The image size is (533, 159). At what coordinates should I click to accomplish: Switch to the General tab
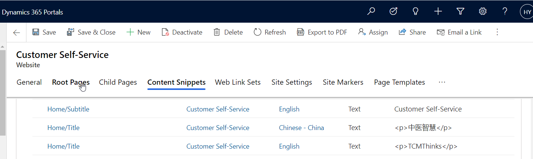[29, 82]
